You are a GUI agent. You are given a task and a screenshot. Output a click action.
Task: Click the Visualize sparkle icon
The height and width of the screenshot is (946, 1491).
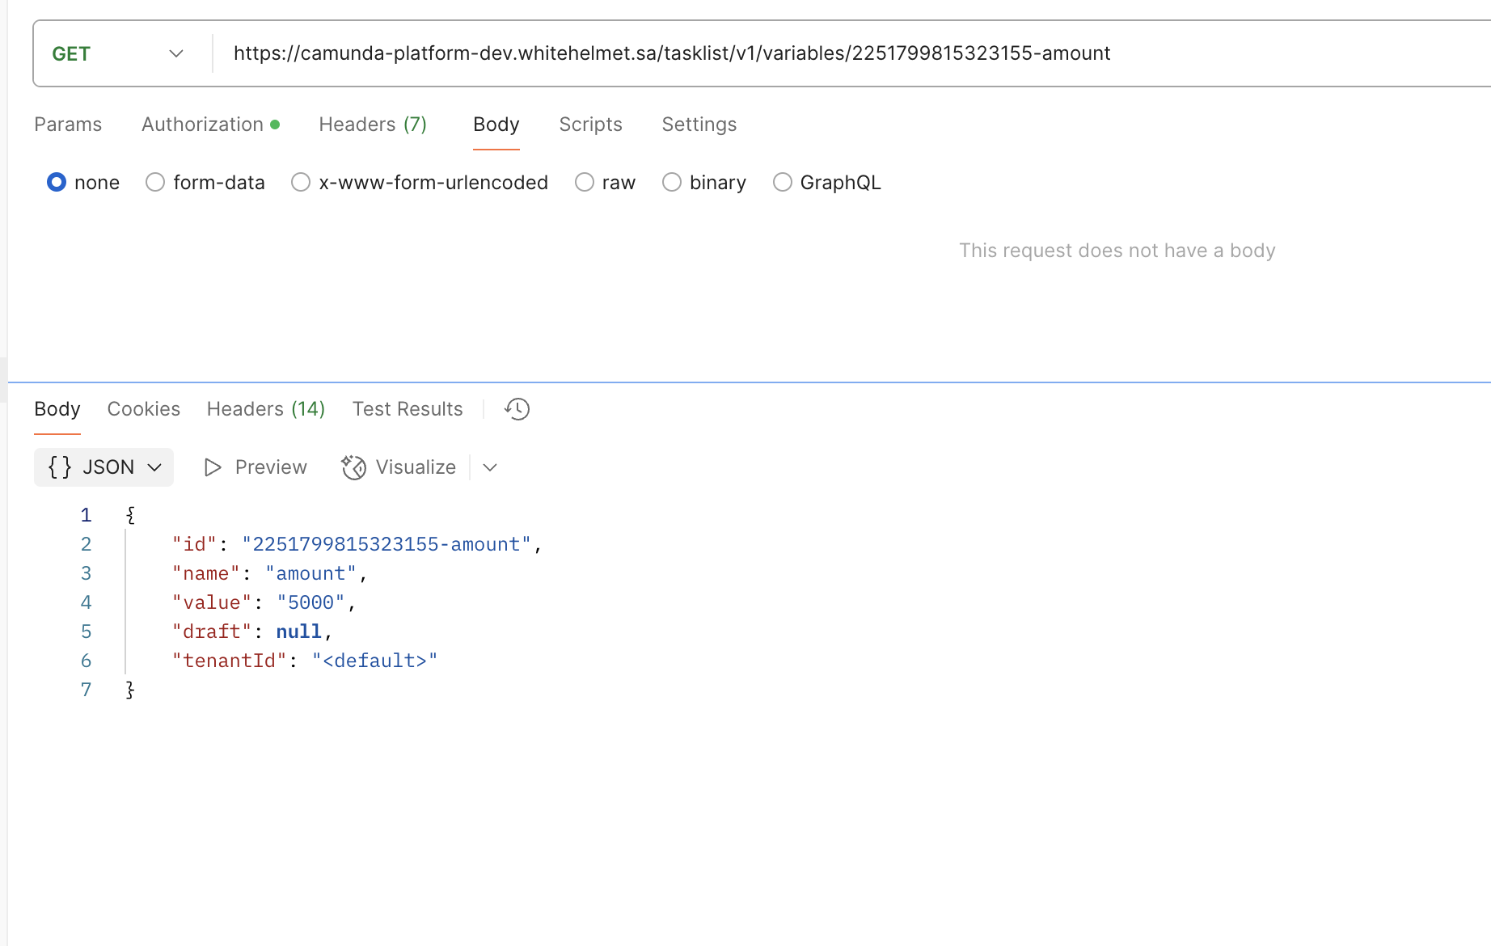[x=353, y=467]
